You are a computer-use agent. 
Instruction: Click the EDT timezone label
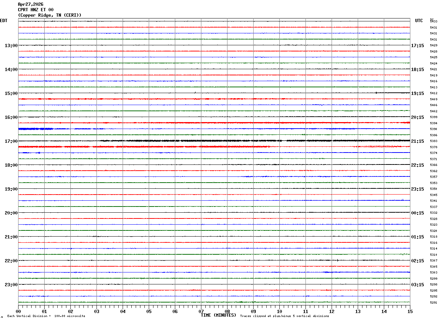(3, 21)
